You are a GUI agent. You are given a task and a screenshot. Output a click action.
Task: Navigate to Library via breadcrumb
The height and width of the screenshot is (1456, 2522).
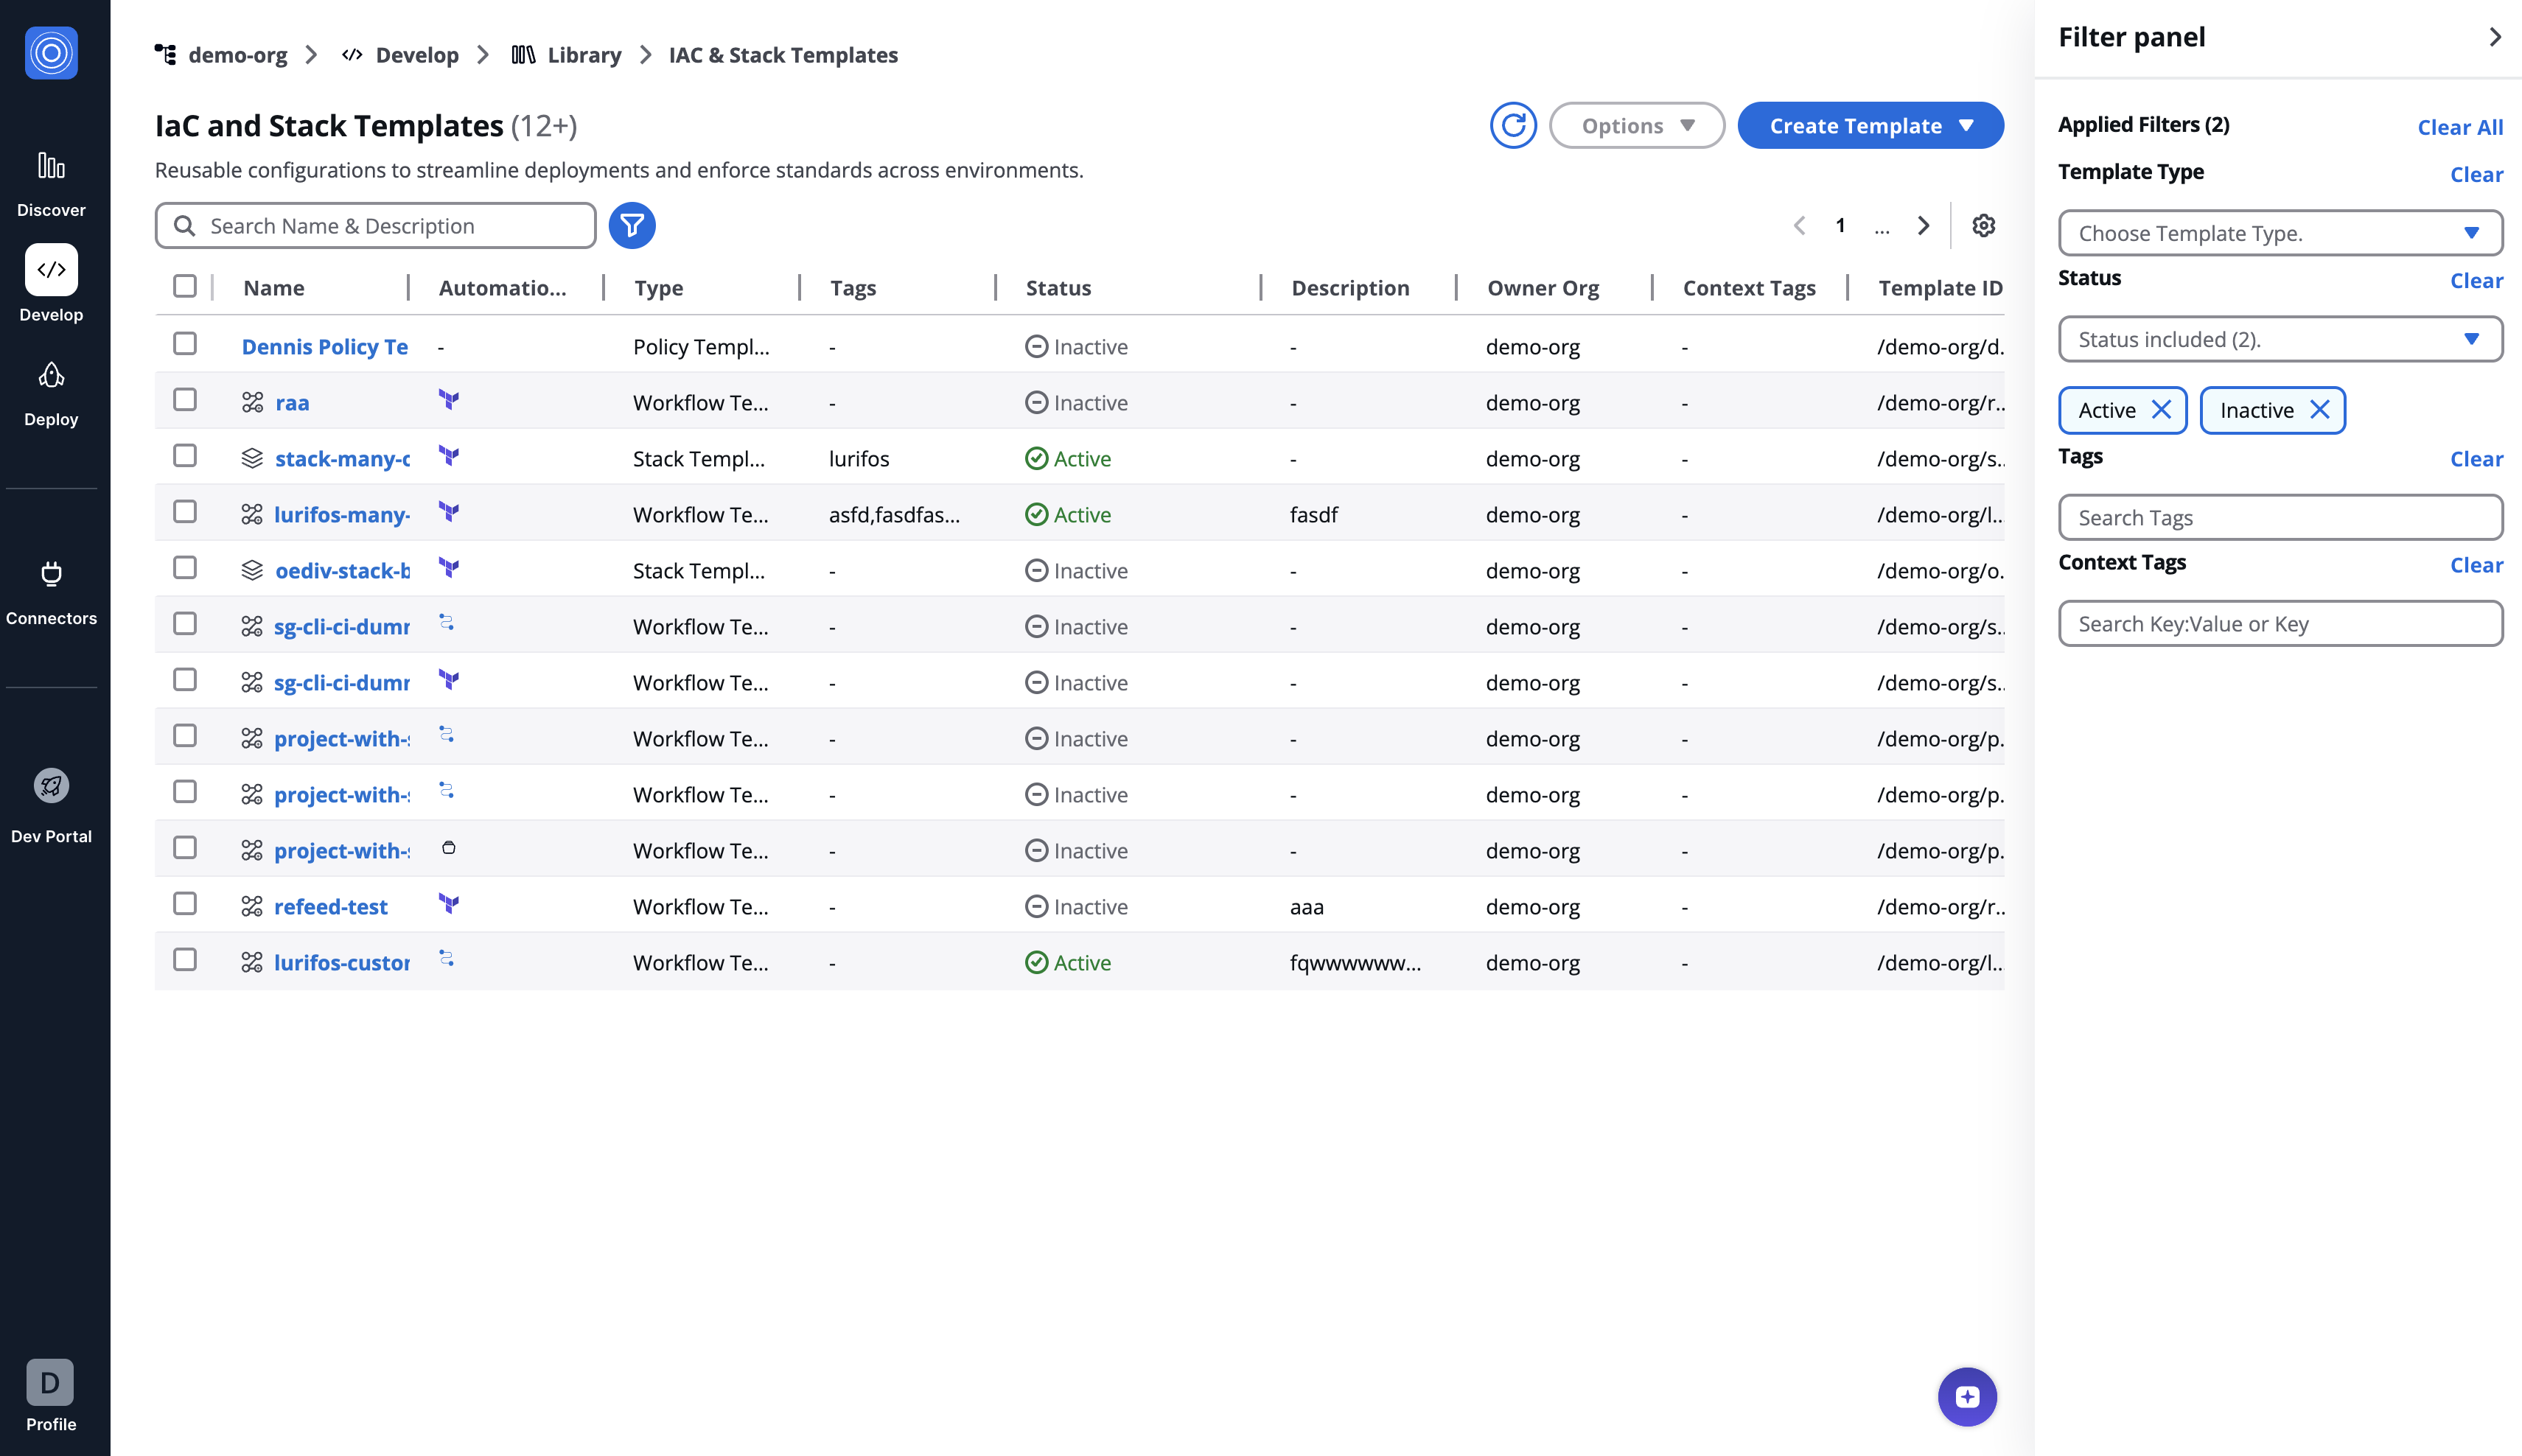pyautogui.click(x=585, y=55)
